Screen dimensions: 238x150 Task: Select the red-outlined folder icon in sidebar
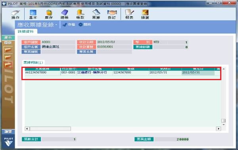point(8,65)
